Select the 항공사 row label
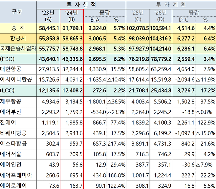216x189 pixels. coord(18,38)
